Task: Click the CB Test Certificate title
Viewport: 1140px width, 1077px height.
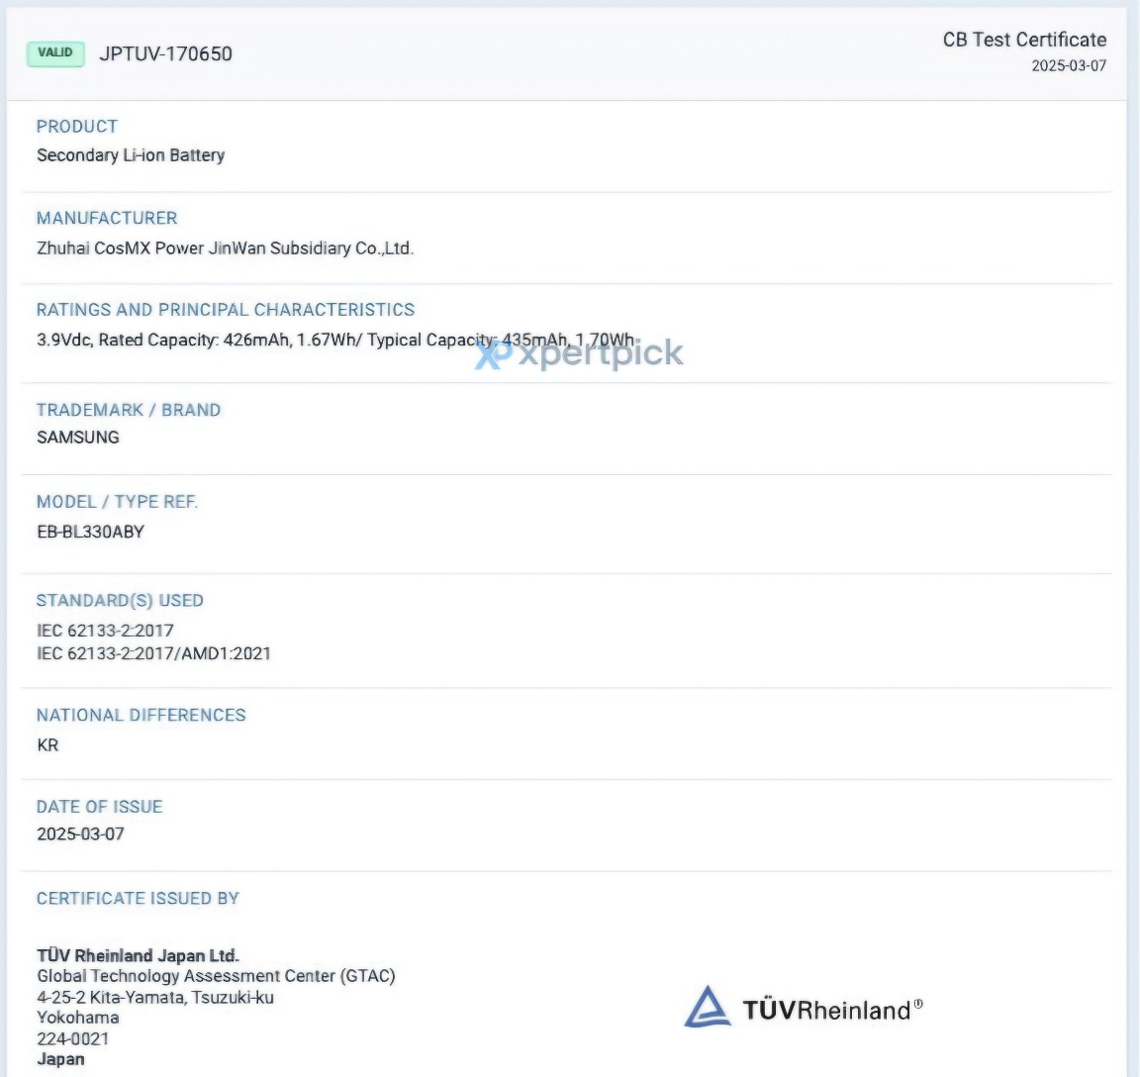Action: (1023, 40)
